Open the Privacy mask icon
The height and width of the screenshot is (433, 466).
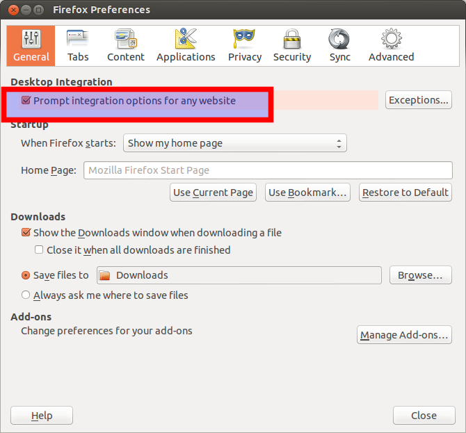(245, 40)
